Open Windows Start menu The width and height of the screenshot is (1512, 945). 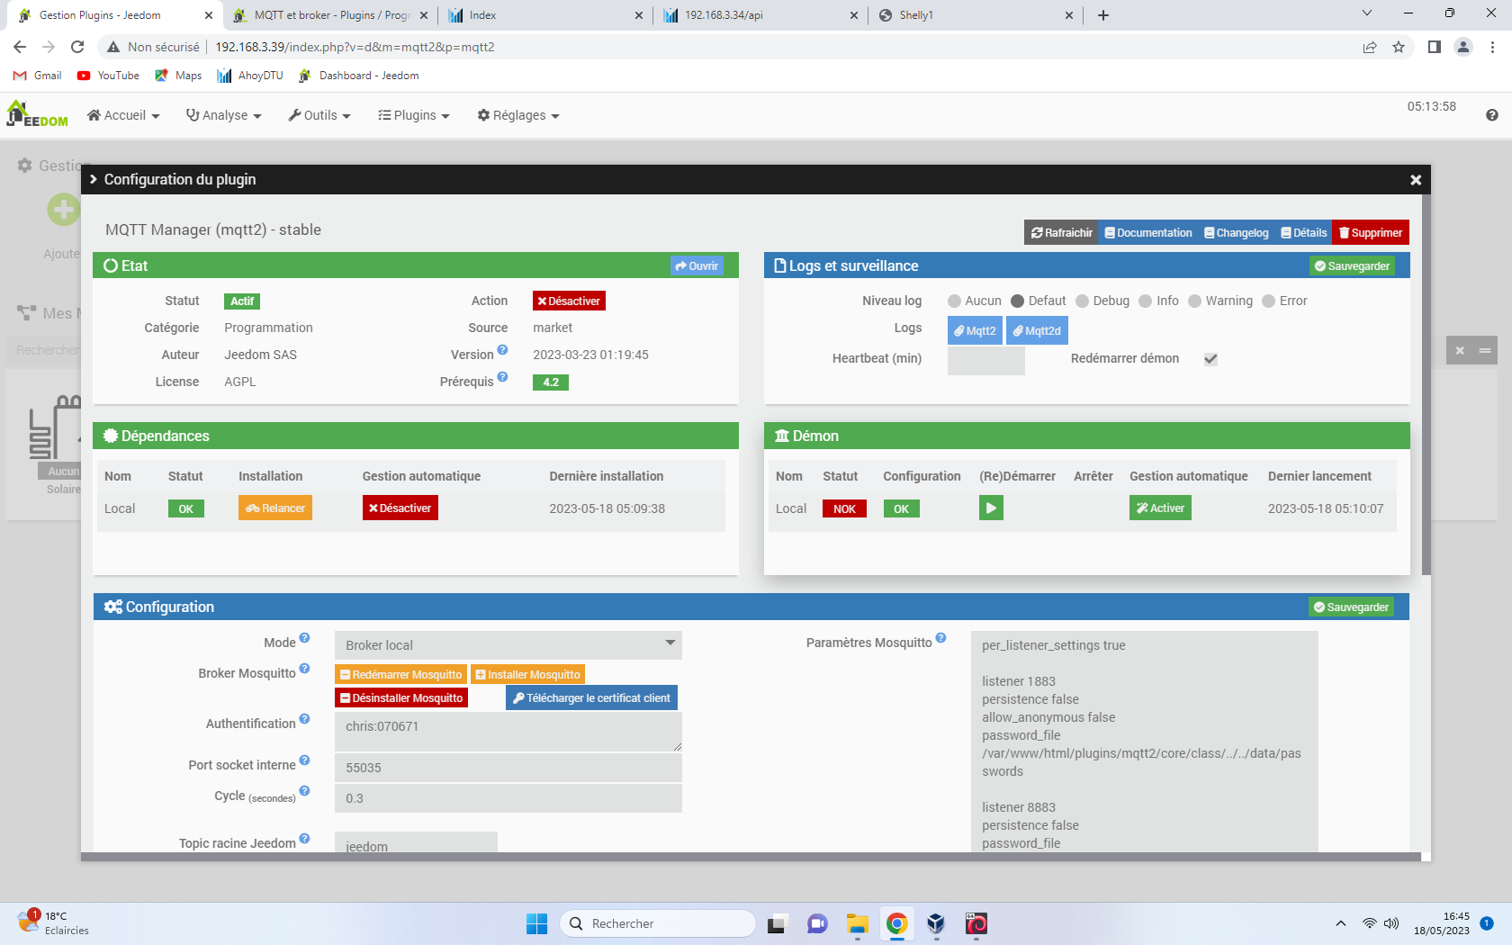(x=536, y=923)
